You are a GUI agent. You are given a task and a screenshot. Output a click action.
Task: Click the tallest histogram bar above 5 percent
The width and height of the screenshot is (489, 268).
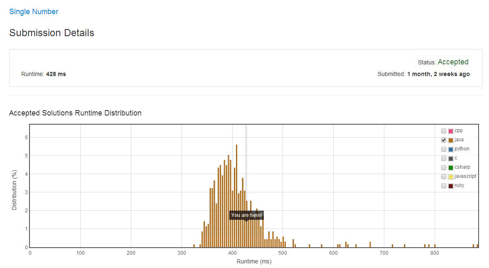click(x=237, y=196)
